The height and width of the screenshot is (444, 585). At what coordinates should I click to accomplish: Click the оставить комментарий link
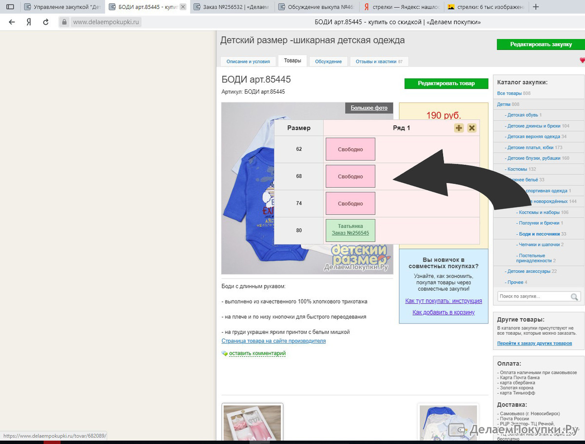click(x=257, y=353)
